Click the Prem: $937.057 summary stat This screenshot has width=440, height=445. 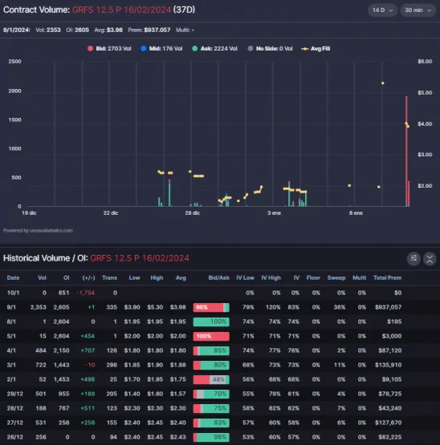click(149, 30)
